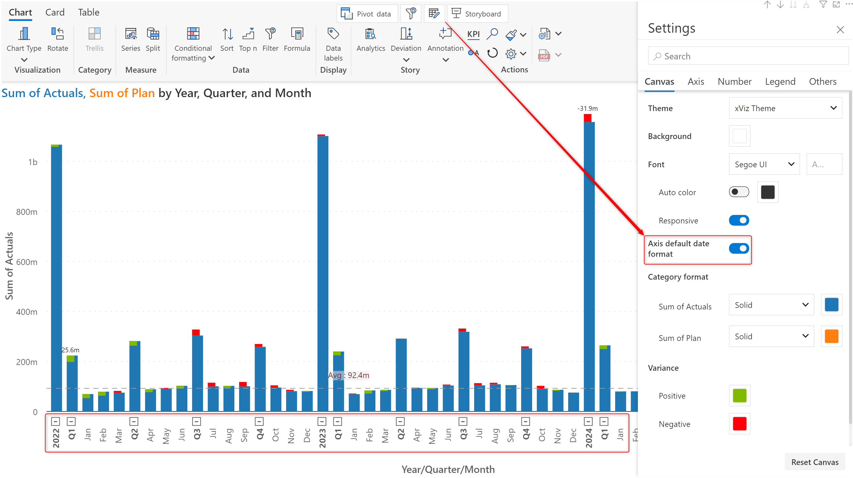Viewport: 853px width, 478px height.
Task: Click the paint brush format icon
Action: 511,35
